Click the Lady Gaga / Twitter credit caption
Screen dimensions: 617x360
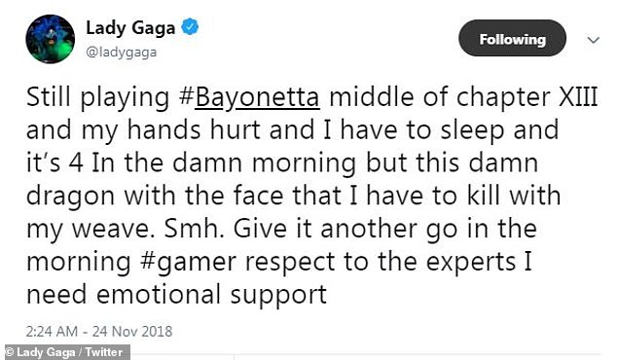65,352
